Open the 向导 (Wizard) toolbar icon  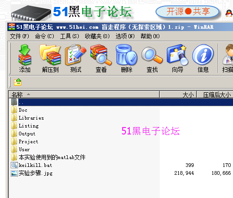pyautogui.click(x=177, y=55)
